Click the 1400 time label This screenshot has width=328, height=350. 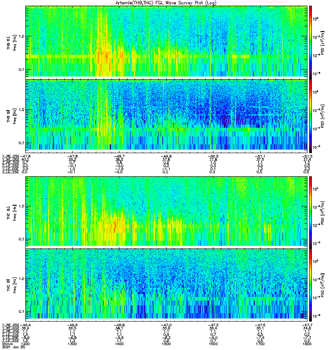tap(119, 344)
